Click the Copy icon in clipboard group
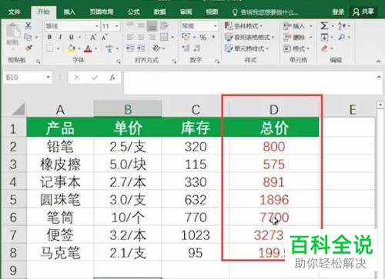This screenshot has height=279, width=385. click(x=28, y=37)
